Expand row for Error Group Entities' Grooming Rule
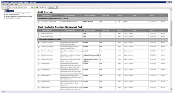174x94 pixels. [39, 47]
